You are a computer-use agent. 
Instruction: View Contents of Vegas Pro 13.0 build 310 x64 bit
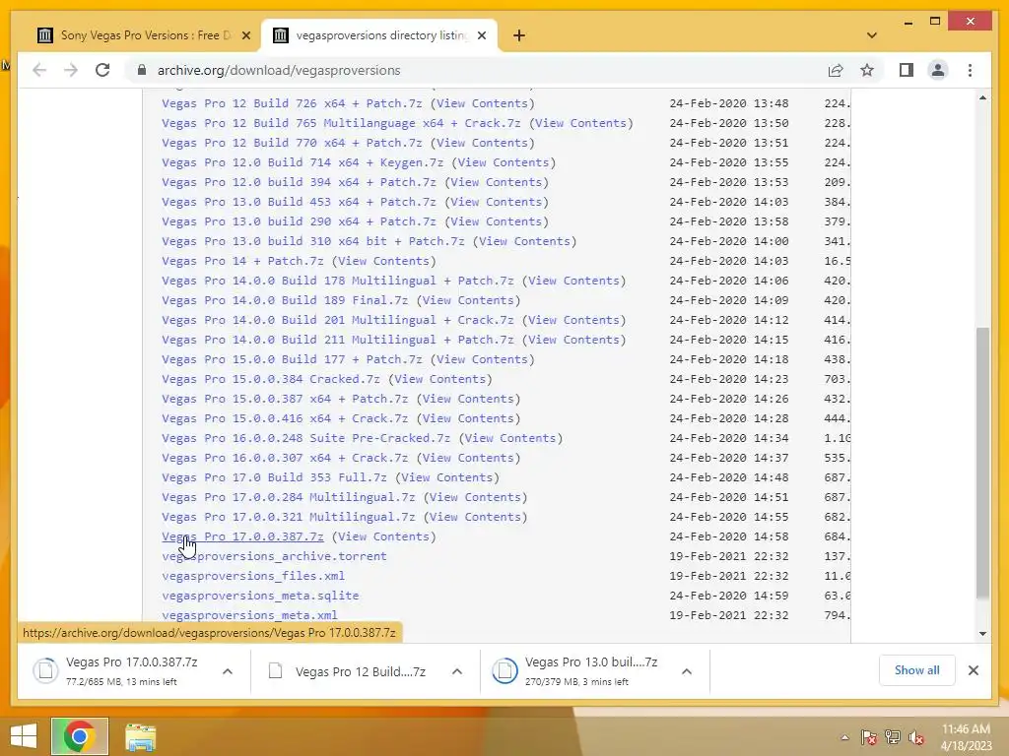click(x=524, y=242)
